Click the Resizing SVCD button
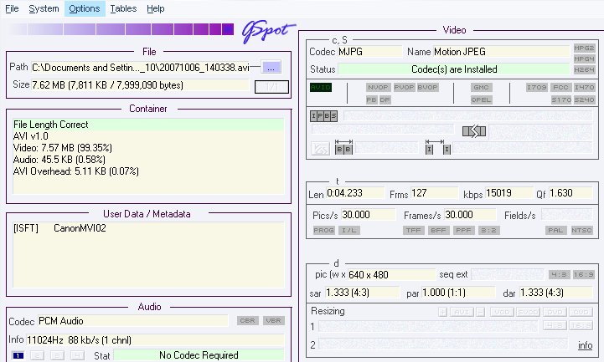Viewport: 604px width, 362px height. pos(528,312)
